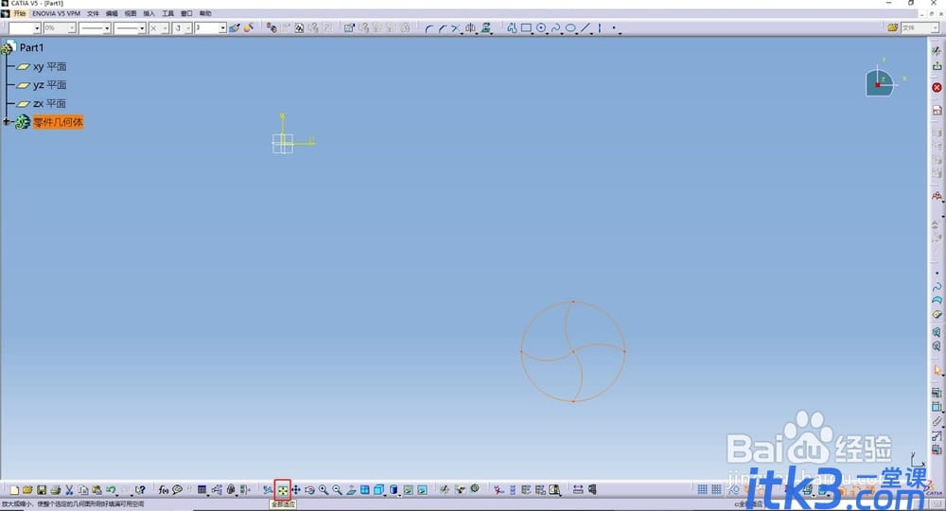Open the Formula f(x) tool
Viewport: 946px width, 511px height.
[164, 490]
